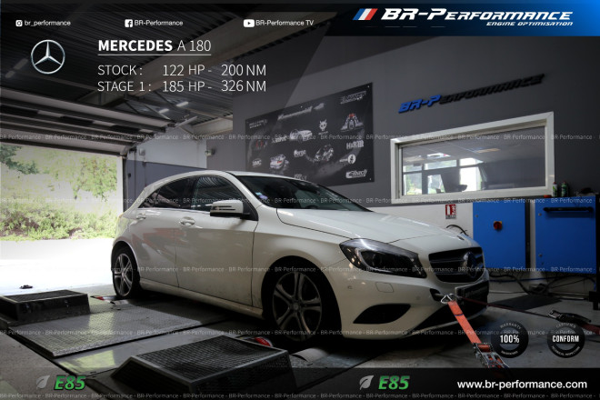
Task: Click the Stage 1 185 HP line
Action: (182, 86)
